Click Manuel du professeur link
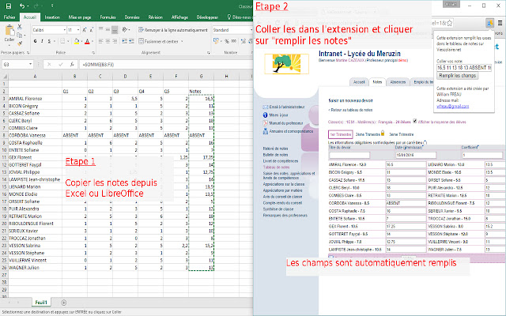The height and width of the screenshot is (316, 506). point(286,123)
